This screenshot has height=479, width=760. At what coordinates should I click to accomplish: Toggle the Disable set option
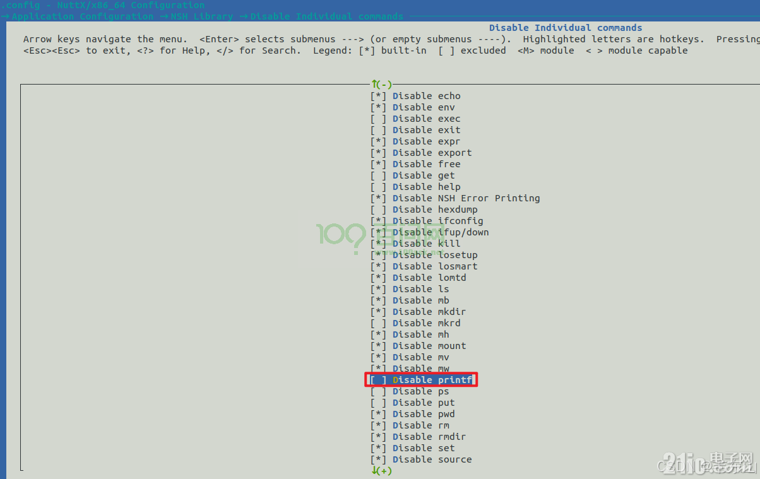pyautogui.click(x=413, y=448)
